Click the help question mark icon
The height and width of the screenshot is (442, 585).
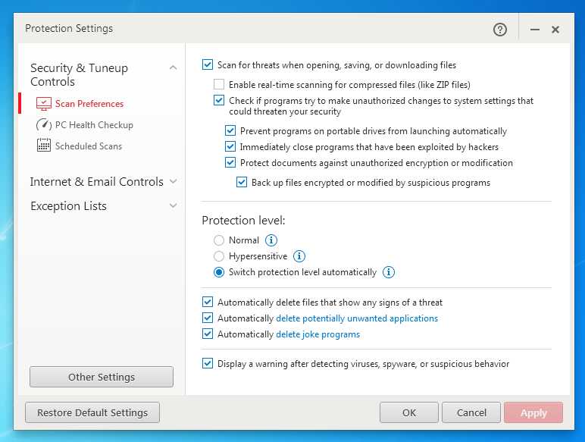[x=500, y=30]
